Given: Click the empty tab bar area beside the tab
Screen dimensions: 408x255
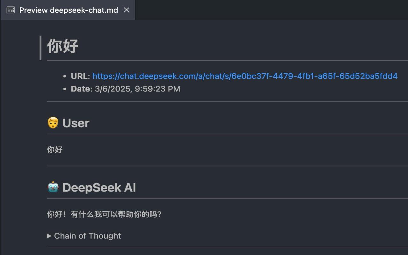Looking at the screenshot, I should [271, 10].
